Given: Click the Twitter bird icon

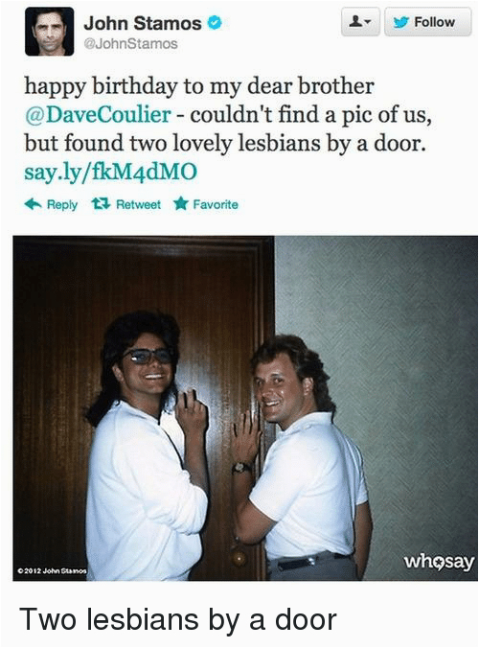Looking at the screenshot, I should pyautogui.click(x=400, y=22).
